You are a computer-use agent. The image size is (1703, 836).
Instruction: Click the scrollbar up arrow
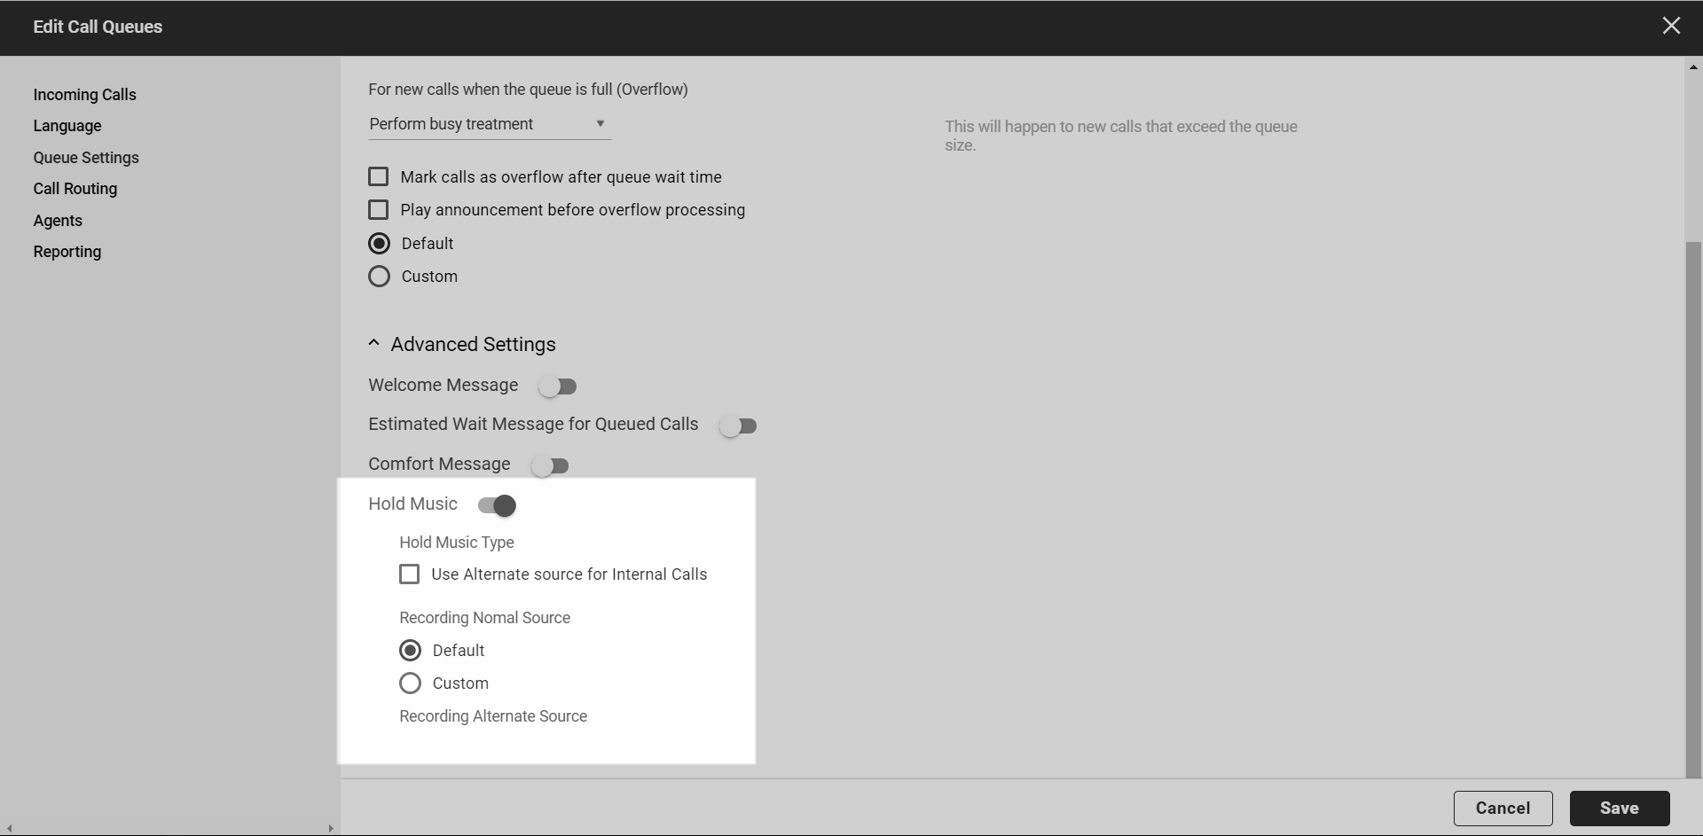click(x=1692, y=66)
